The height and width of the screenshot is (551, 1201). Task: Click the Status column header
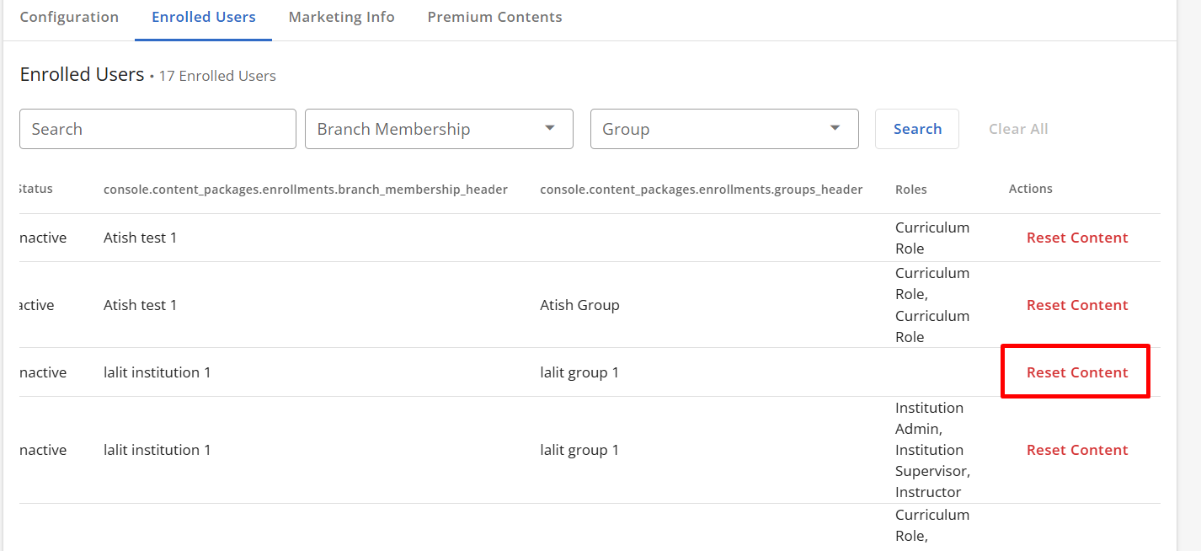coord(36,189)
